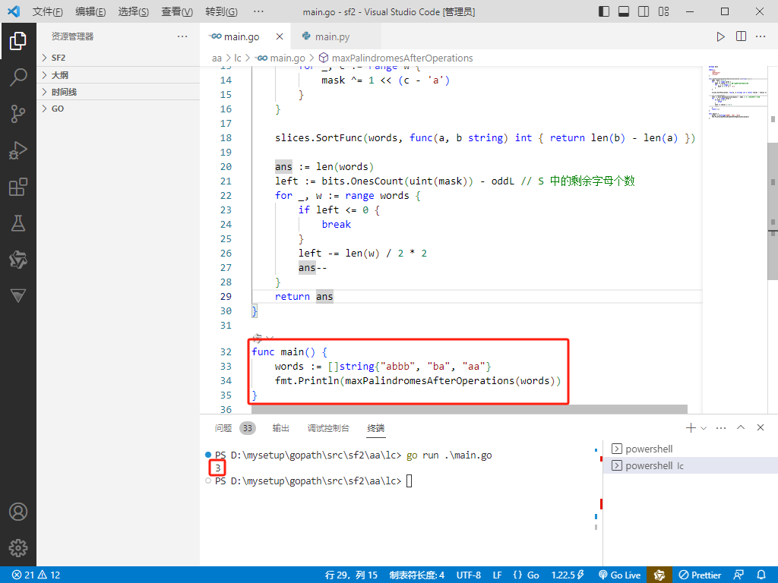Toggle the bottom panel layout
The image size is (778, 583).
click(624, 11)
